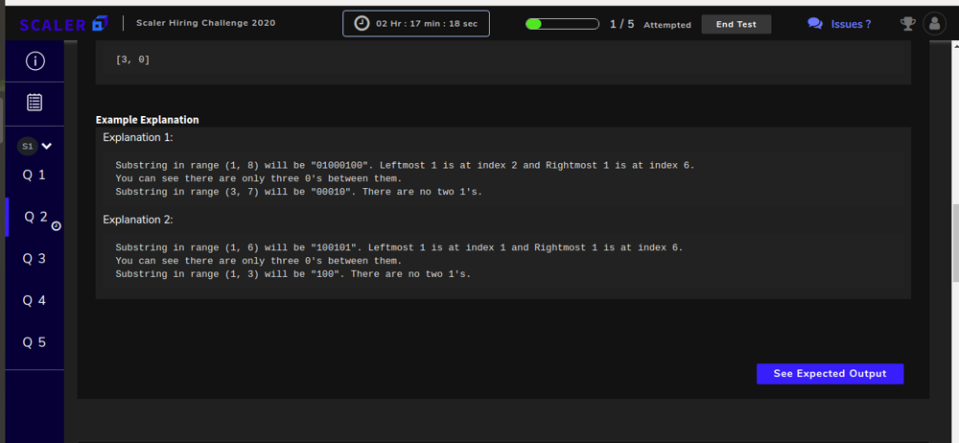Go to question Q 1
The width and height of the screenshot is (959, 443).
35,175
